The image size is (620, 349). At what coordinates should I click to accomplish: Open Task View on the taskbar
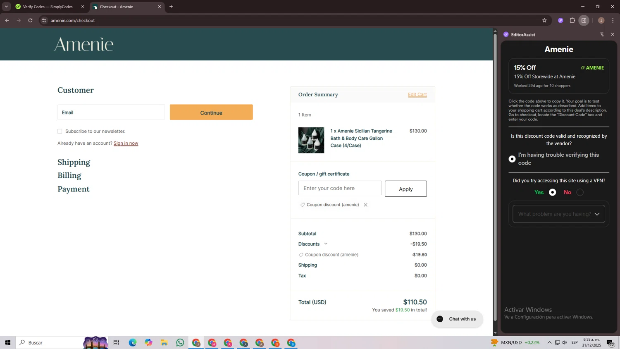tap(116, 342)
